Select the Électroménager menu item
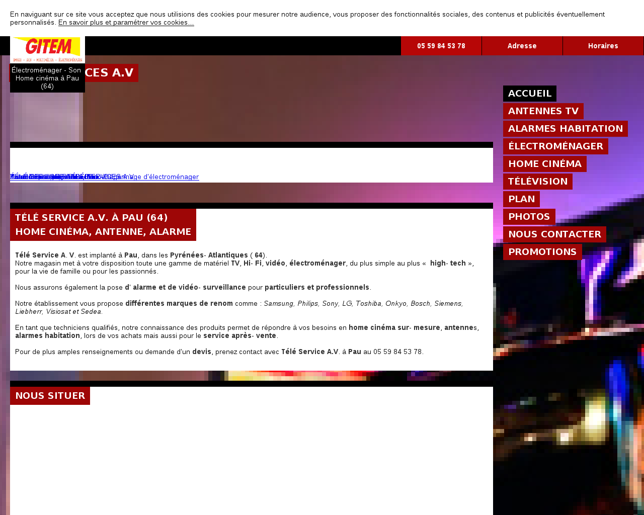The height and width of the screenshot is (515, 644). coord(555,146)
